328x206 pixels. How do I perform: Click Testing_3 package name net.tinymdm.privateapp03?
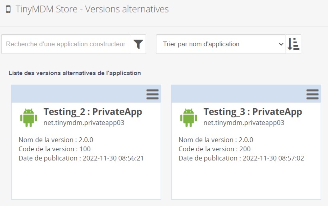pyautogui.click(x=244, y=123)
